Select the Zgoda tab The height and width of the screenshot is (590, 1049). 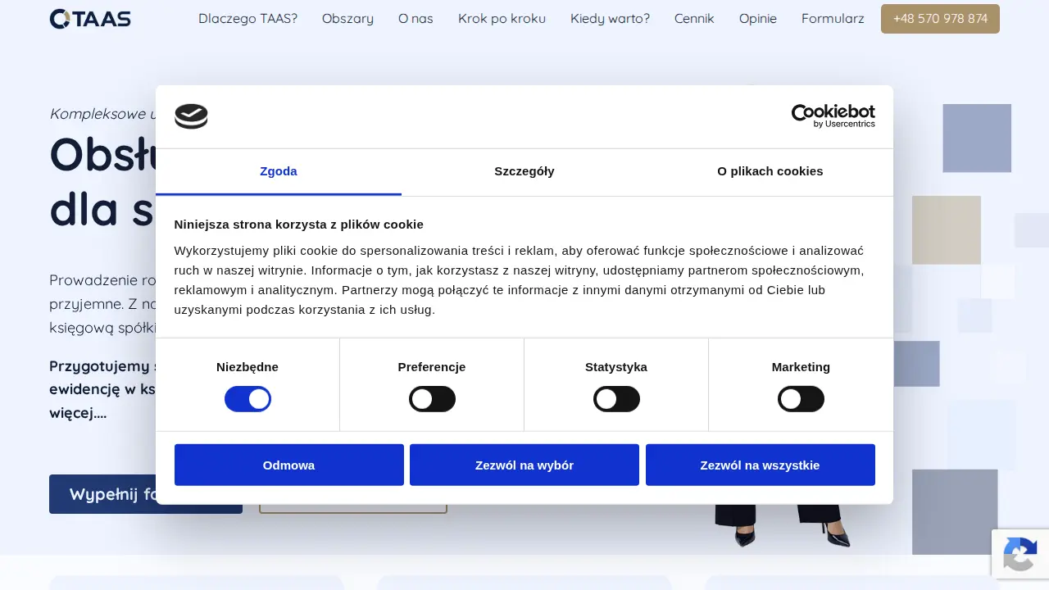coord(279,171)
